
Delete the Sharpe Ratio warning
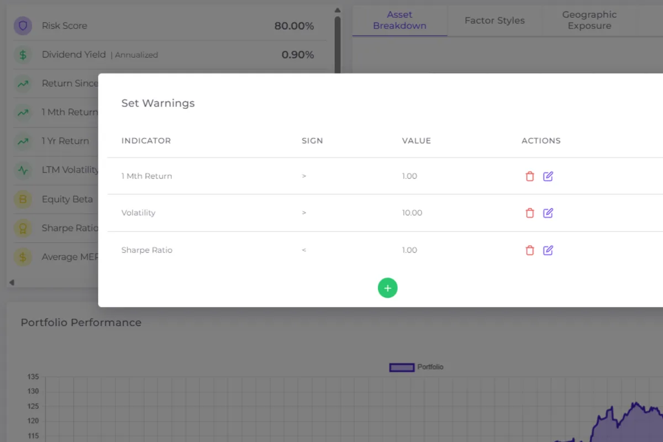[x=529, y=250]
